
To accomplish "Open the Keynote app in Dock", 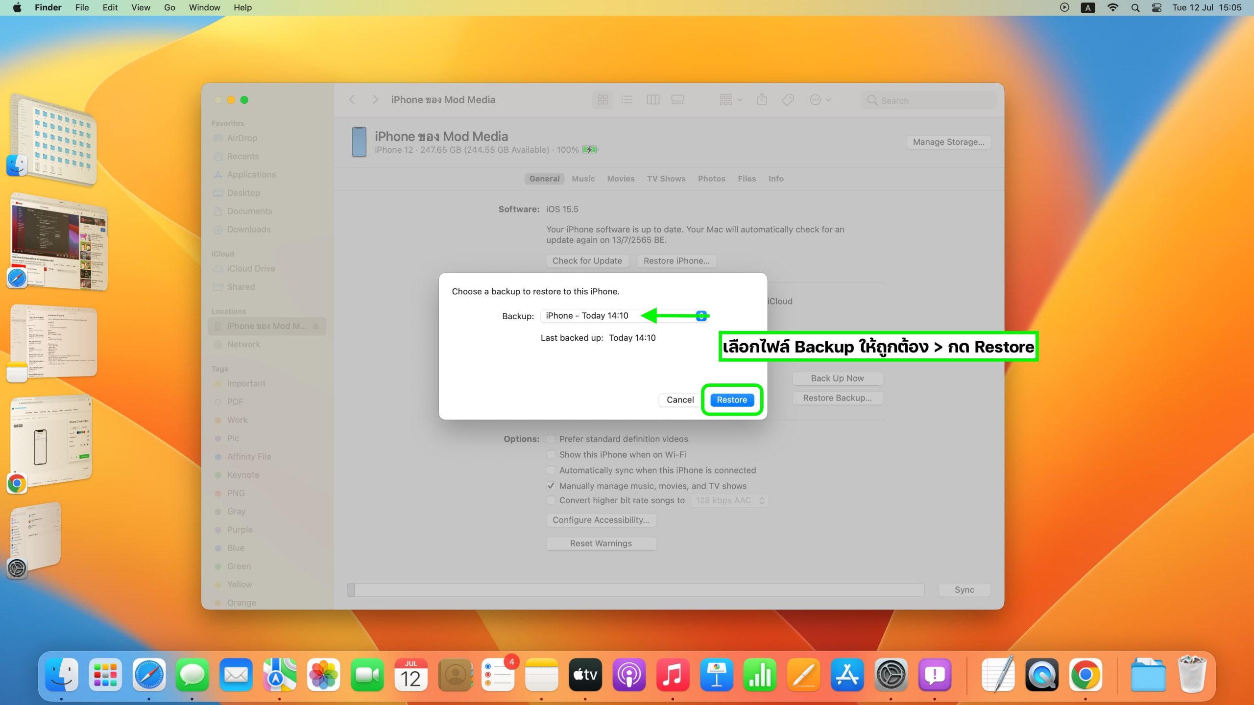I will pos(717,675).
